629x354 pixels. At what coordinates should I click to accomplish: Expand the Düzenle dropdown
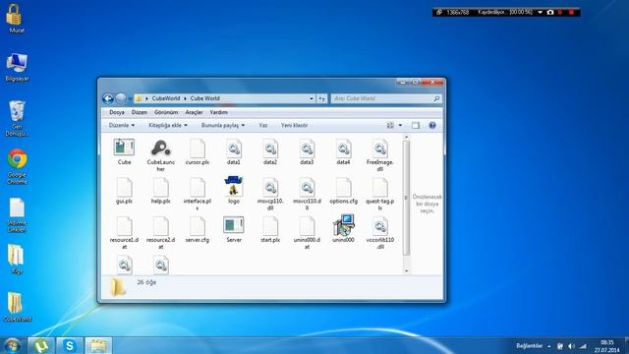[122, 125]
